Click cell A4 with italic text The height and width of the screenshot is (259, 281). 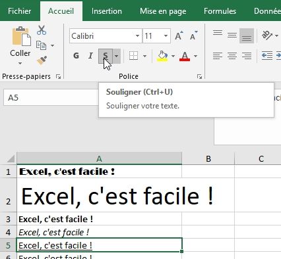99,232
